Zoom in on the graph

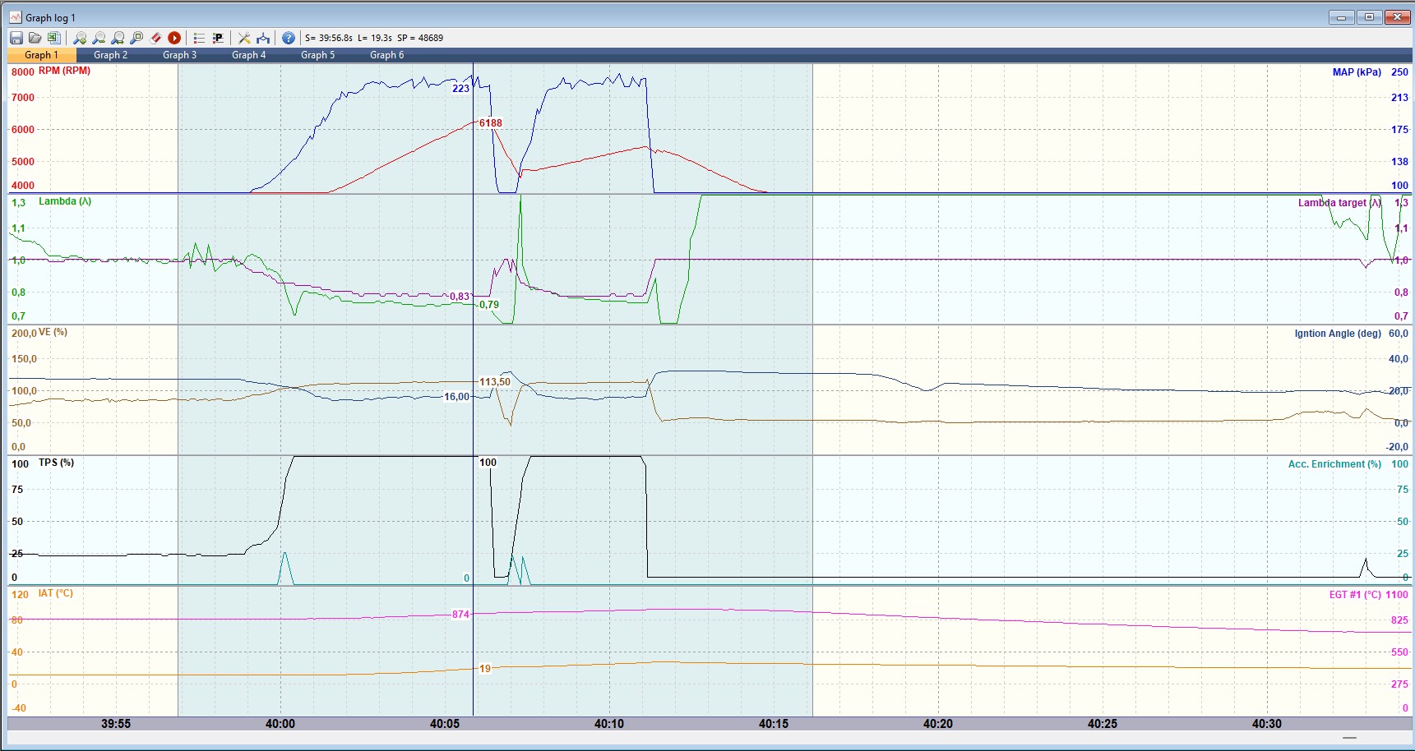[80, 38]
